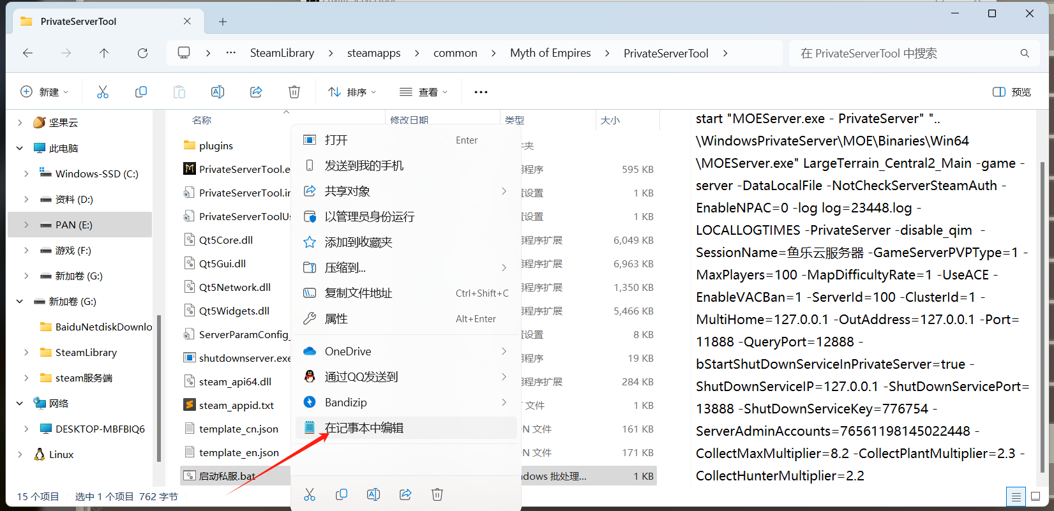Choose 添加到收藏夹 in the context menu
1054x511 pixels.
coord(406,242)
